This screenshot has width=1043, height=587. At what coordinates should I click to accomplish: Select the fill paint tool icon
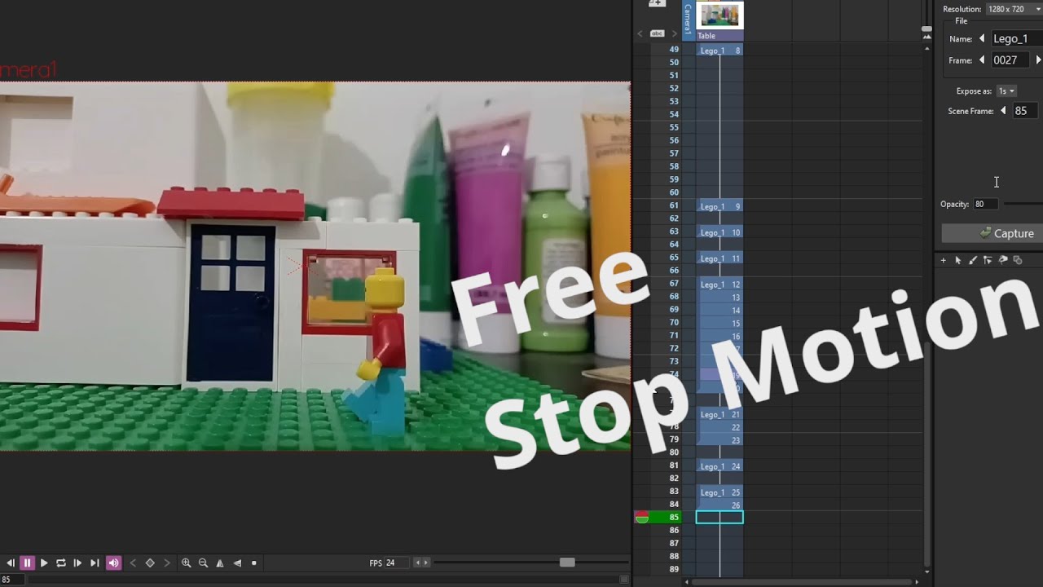[1003, 260]
